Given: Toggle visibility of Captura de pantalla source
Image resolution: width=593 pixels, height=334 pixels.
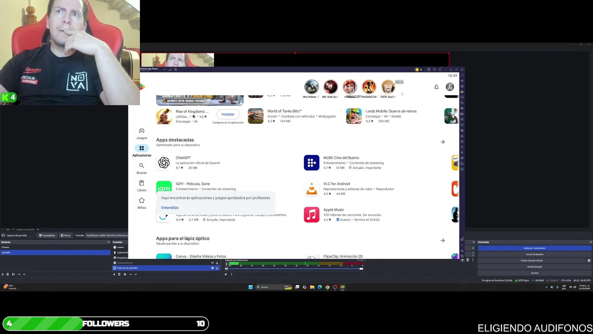Looking at the screenshot, I should 213,268.
